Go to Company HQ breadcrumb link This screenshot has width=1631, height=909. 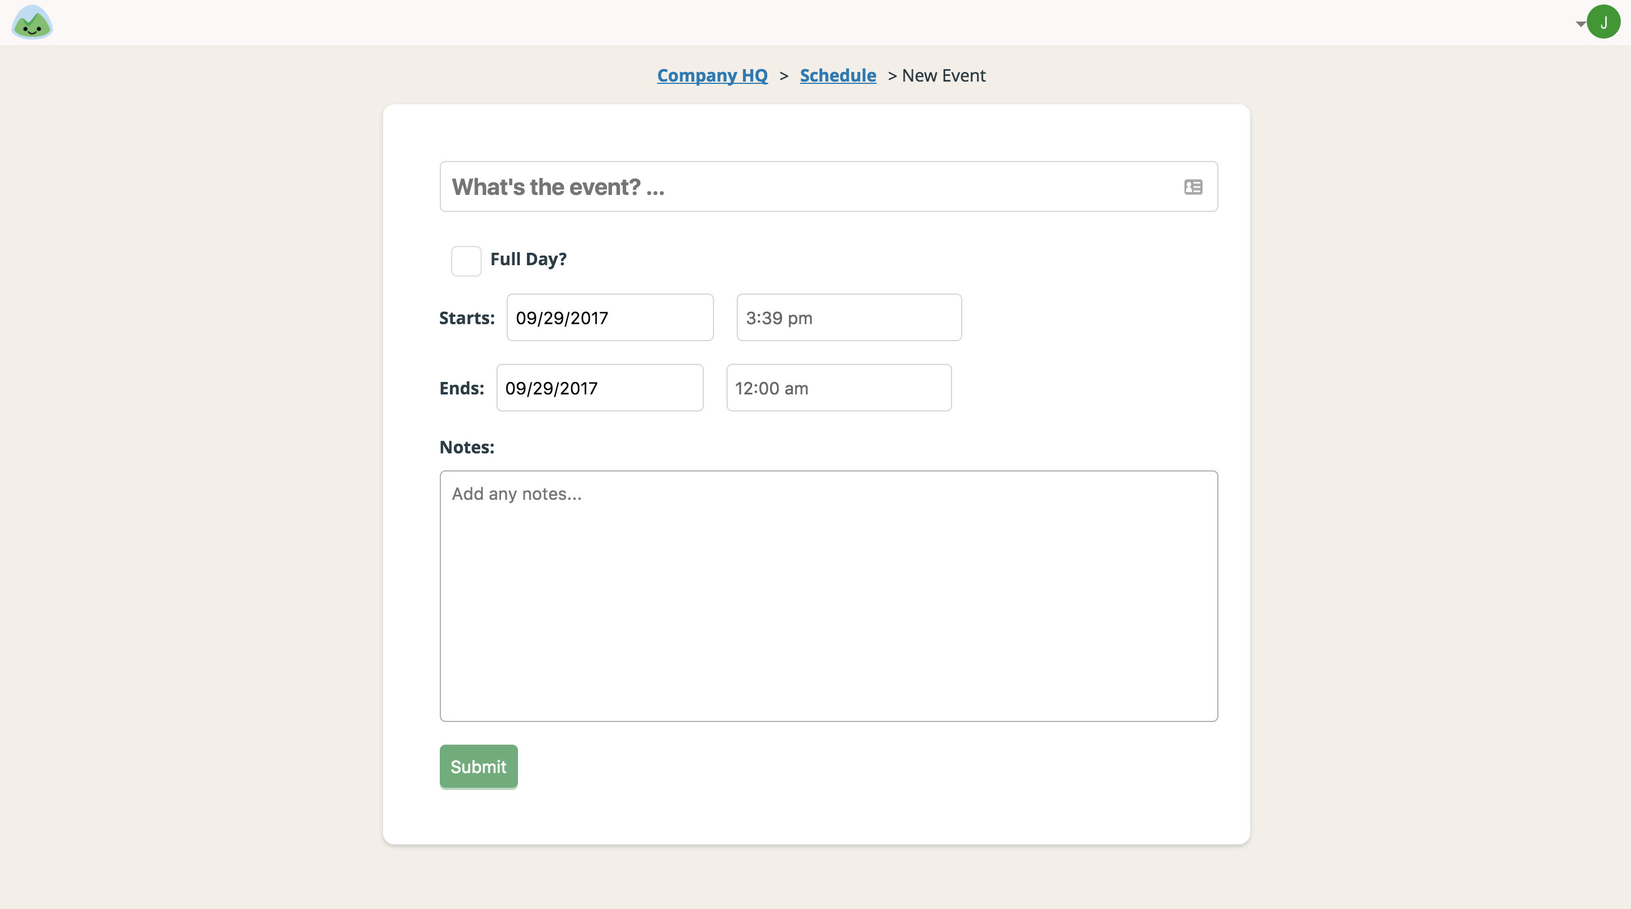[712, 75]
